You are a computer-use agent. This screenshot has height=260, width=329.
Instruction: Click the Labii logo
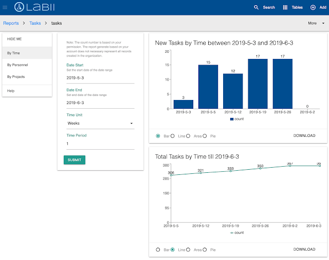[34, 7]
